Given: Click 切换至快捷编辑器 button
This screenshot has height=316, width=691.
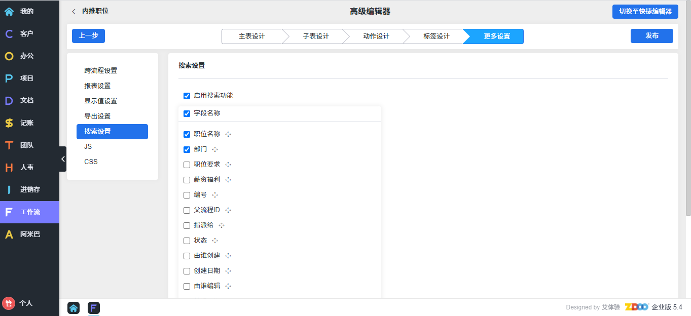Looking at the screenshot, I should (x=645, y=12).
